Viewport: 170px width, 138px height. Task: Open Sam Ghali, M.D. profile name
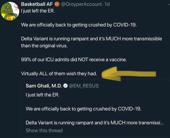[x=44, y=86]
